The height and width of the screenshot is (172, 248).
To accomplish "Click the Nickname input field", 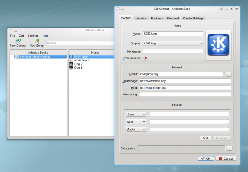I will pyautogui.click(x=173, y=51).
